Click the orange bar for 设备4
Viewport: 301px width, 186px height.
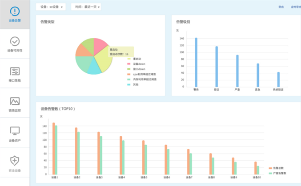click(121, 155)
